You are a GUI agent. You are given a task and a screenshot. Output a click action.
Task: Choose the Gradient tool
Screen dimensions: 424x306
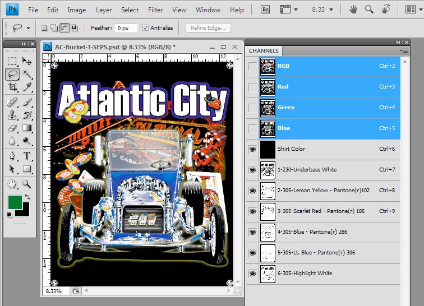pos(26,128)
